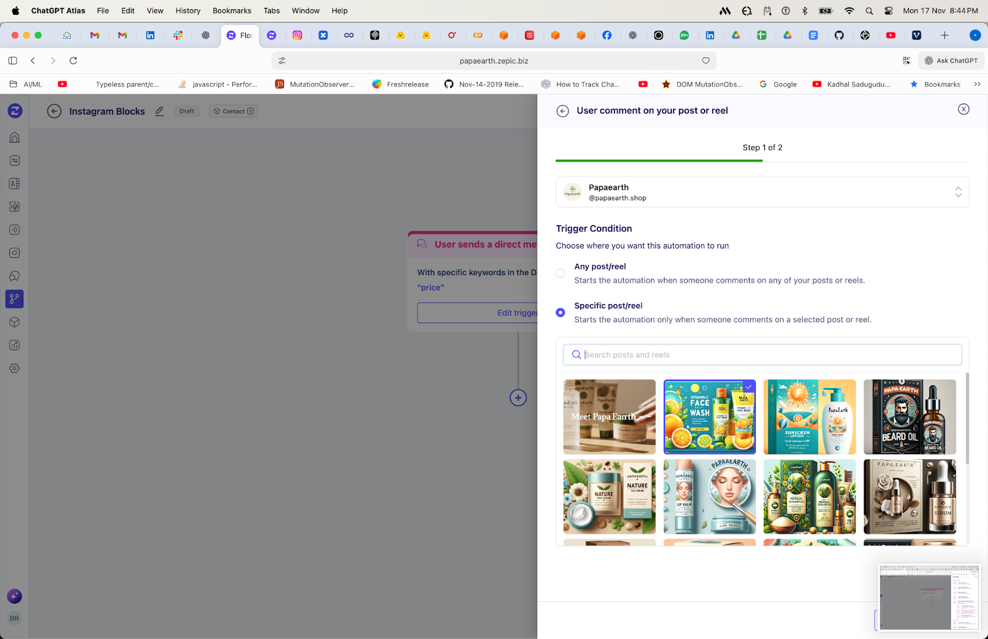
Task: Open the Freshrelease bookmark
Action: pos(400,84)
